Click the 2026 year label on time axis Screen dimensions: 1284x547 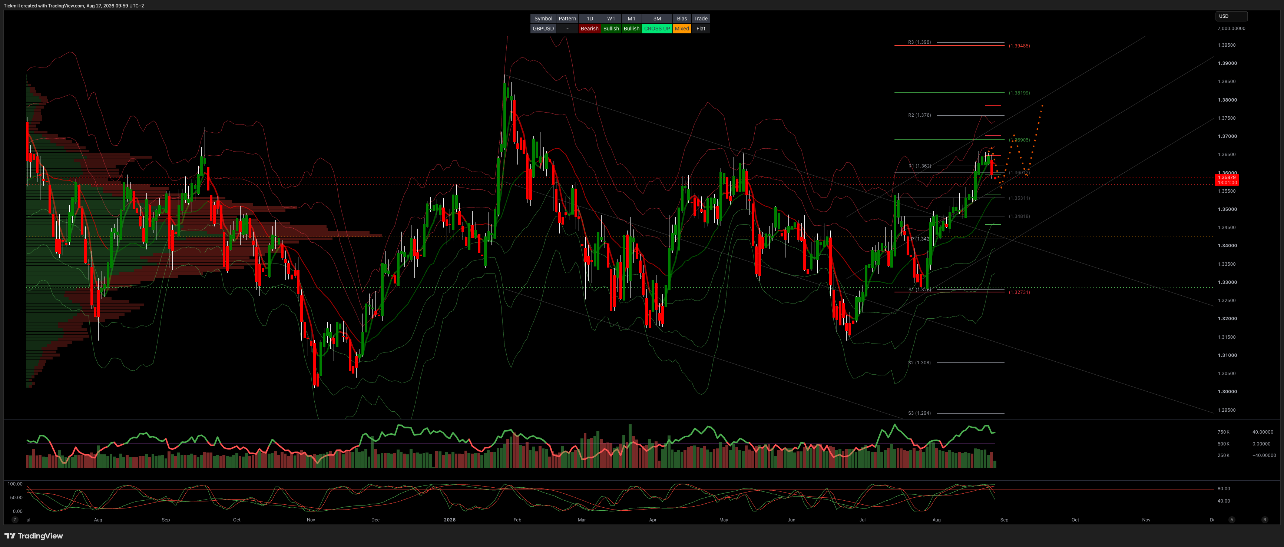[450, 520]
